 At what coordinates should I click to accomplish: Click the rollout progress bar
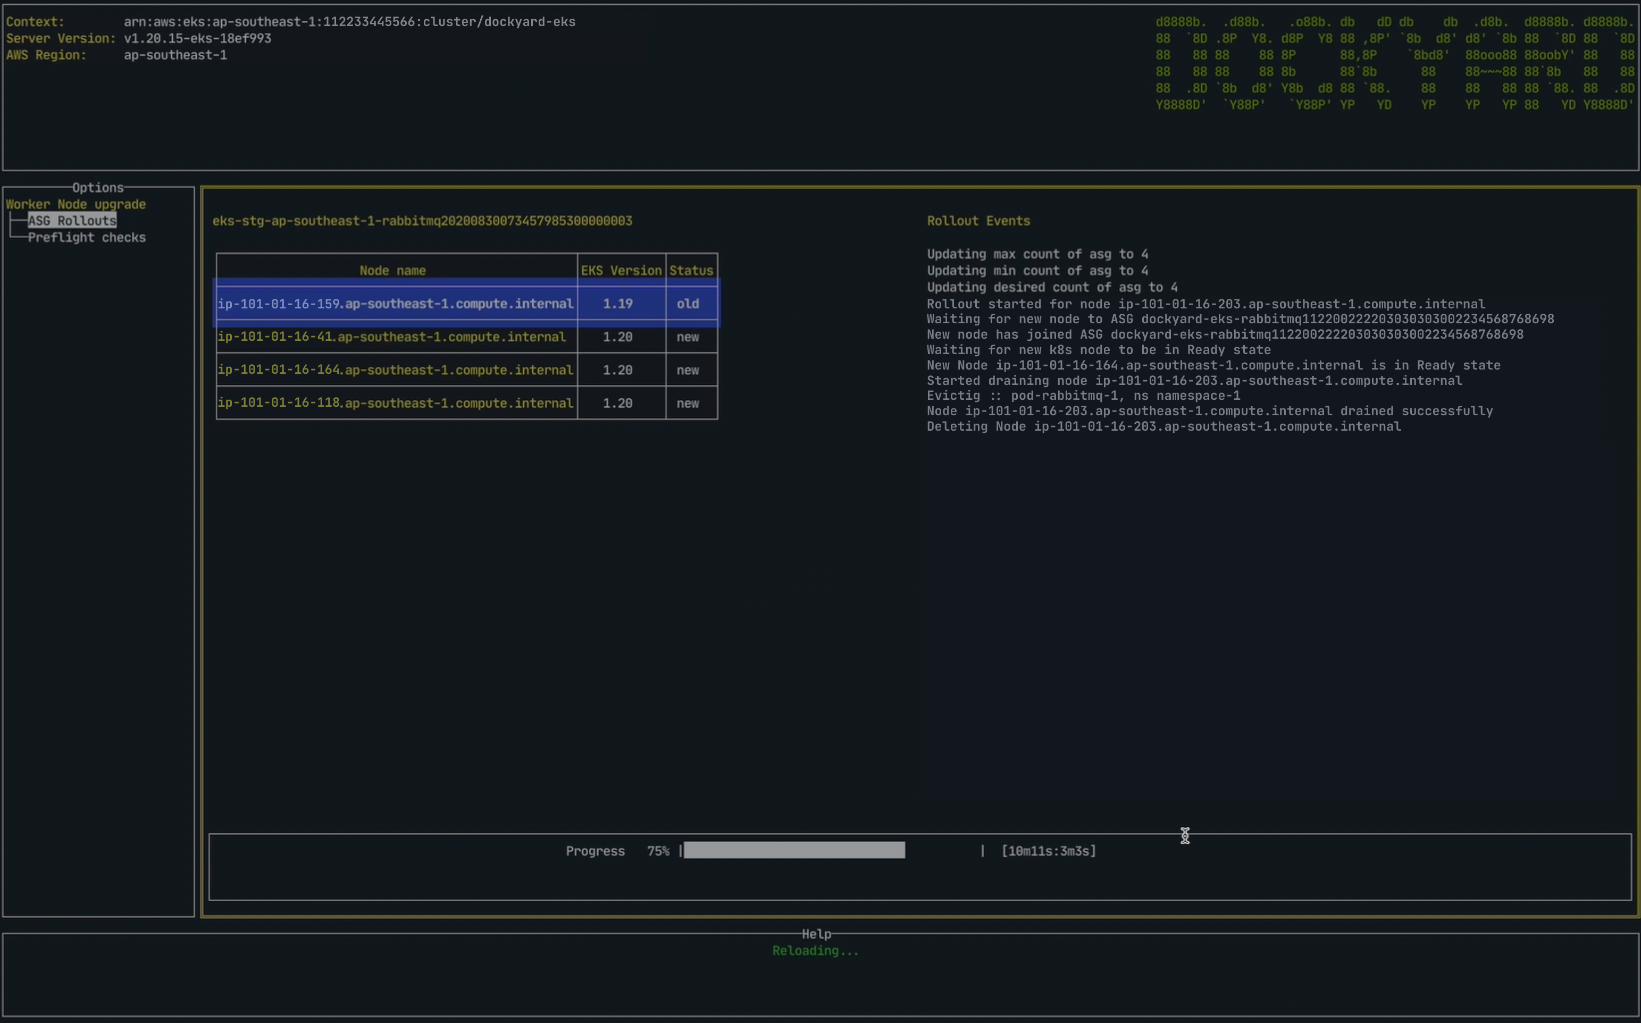tap(794, 851)
